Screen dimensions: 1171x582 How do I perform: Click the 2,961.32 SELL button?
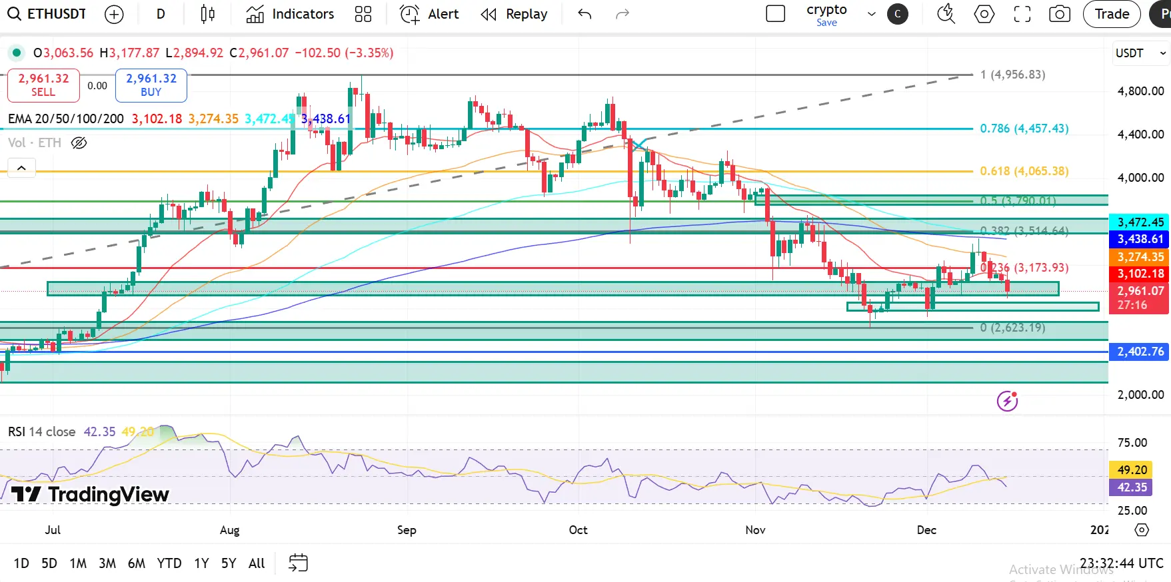(43, 85)
